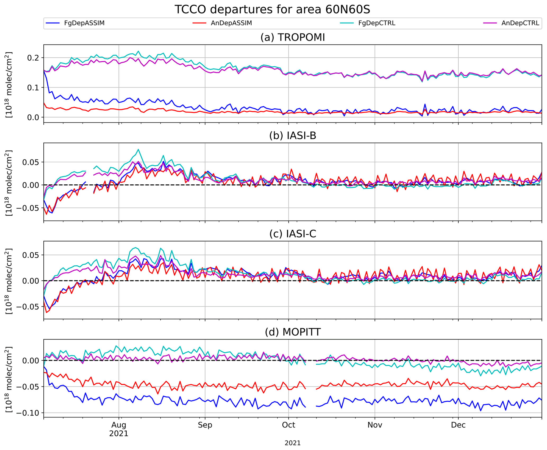This screenshot has width=547, height=450.
Task: Click the Sep x-axis tick label
Action: click(x=205, y=425)
